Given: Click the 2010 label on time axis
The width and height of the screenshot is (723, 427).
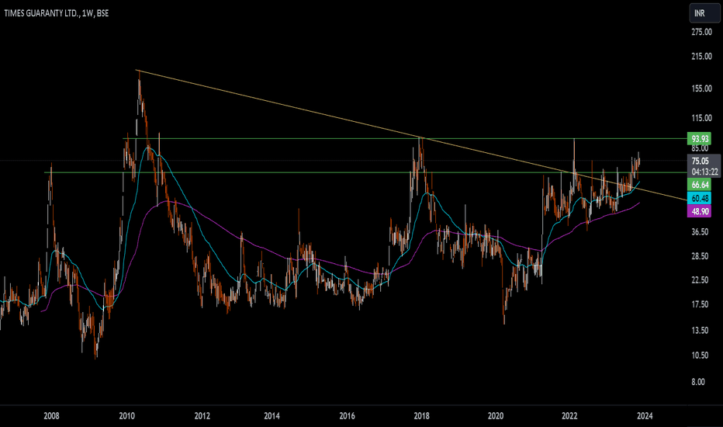Looking at the screenshot, I should [126, 416].
